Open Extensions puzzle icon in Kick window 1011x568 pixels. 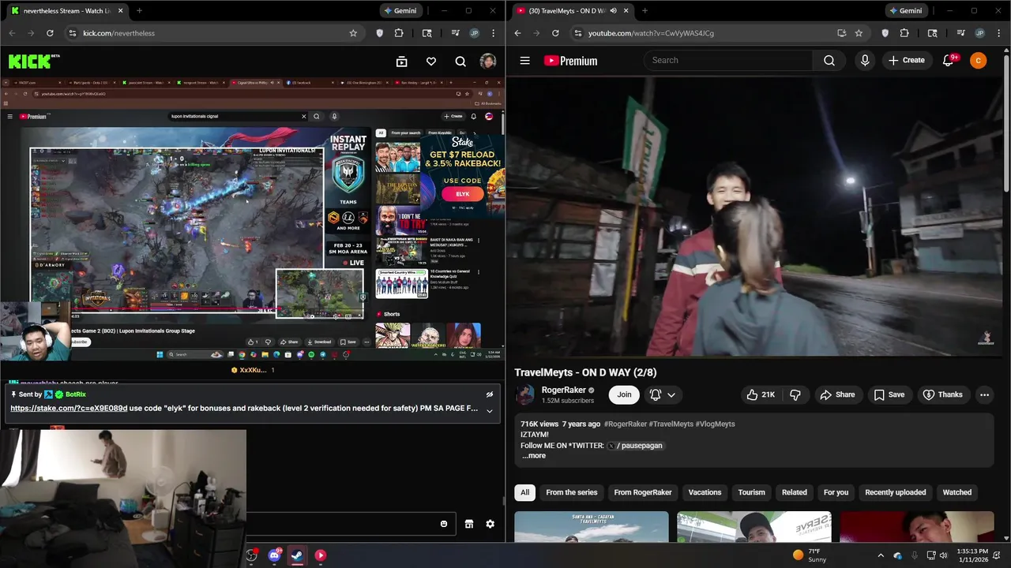[x=398, y=33]
